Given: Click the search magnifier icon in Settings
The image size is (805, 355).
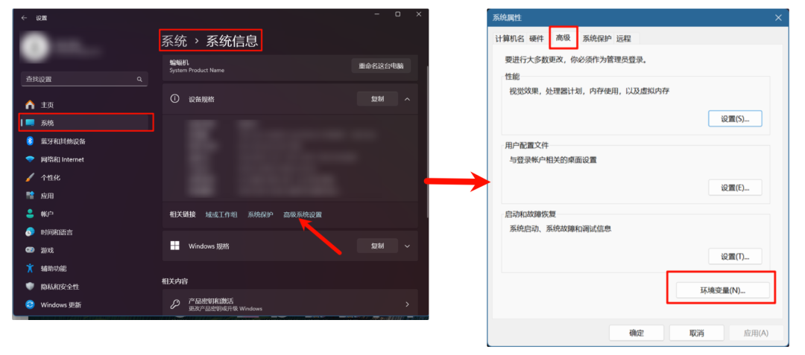Looking at the screenshot, I should 139,80.
